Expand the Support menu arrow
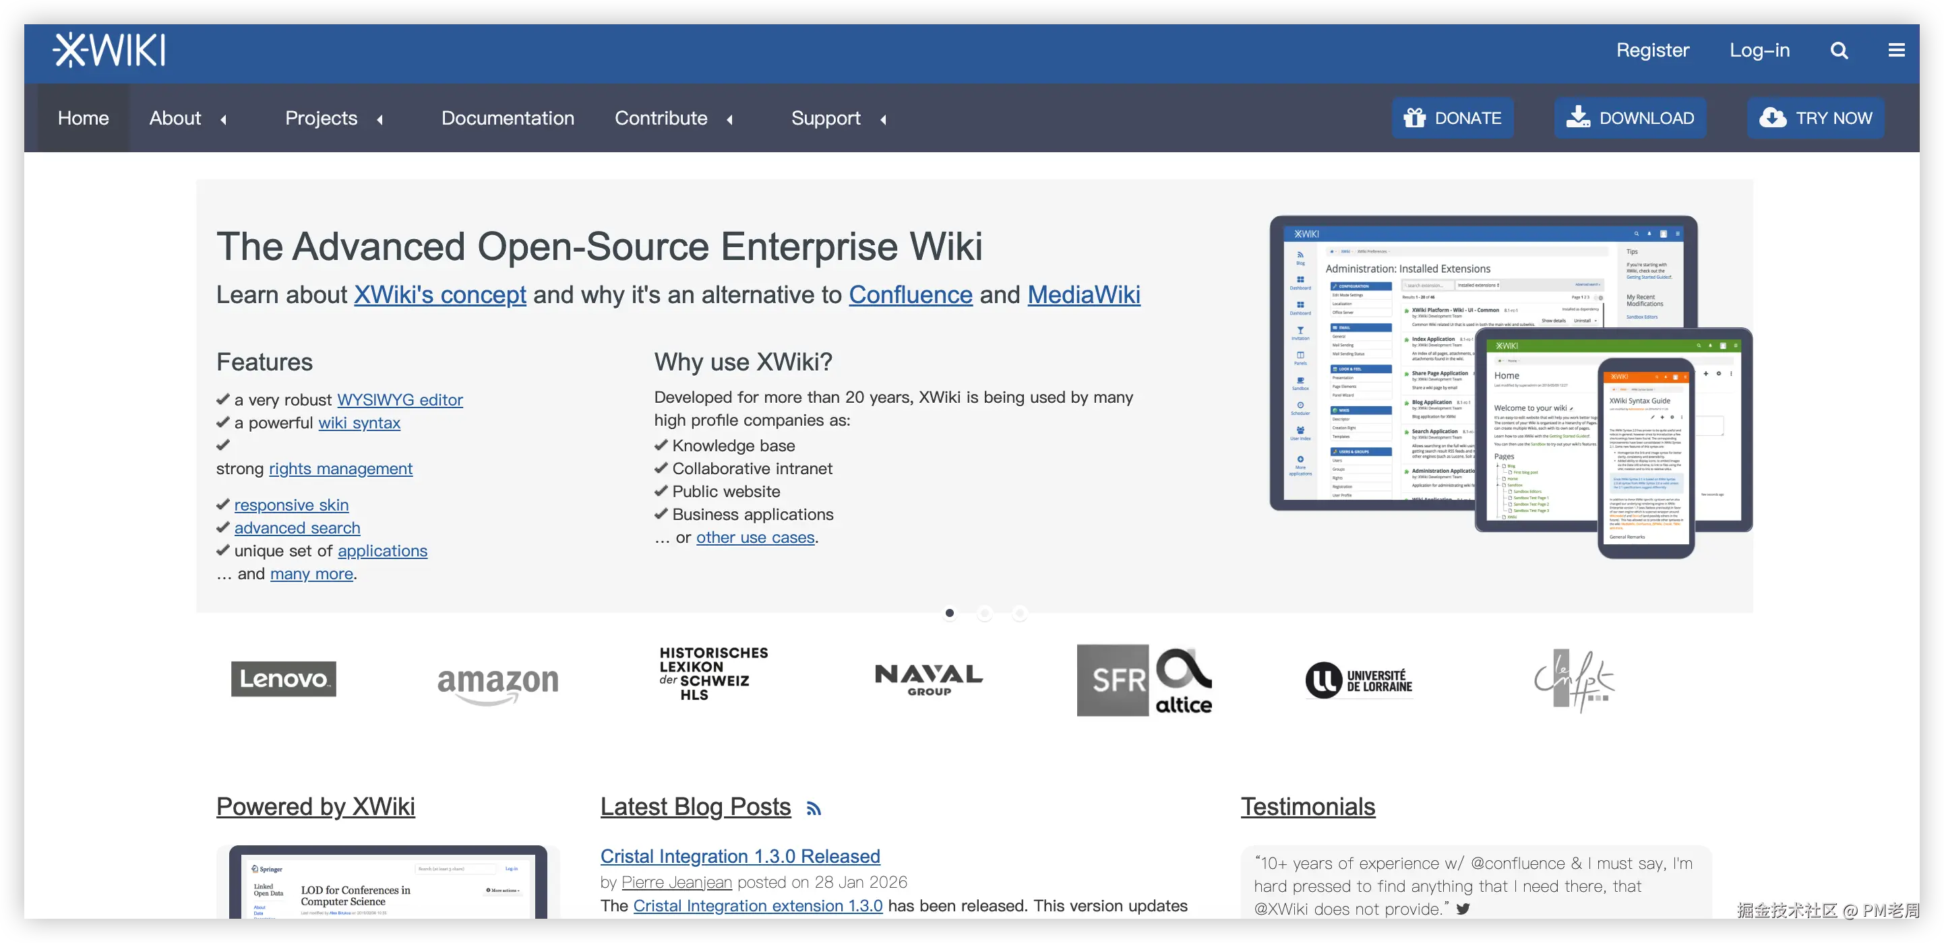1944x943 pixels. point(883,119)
